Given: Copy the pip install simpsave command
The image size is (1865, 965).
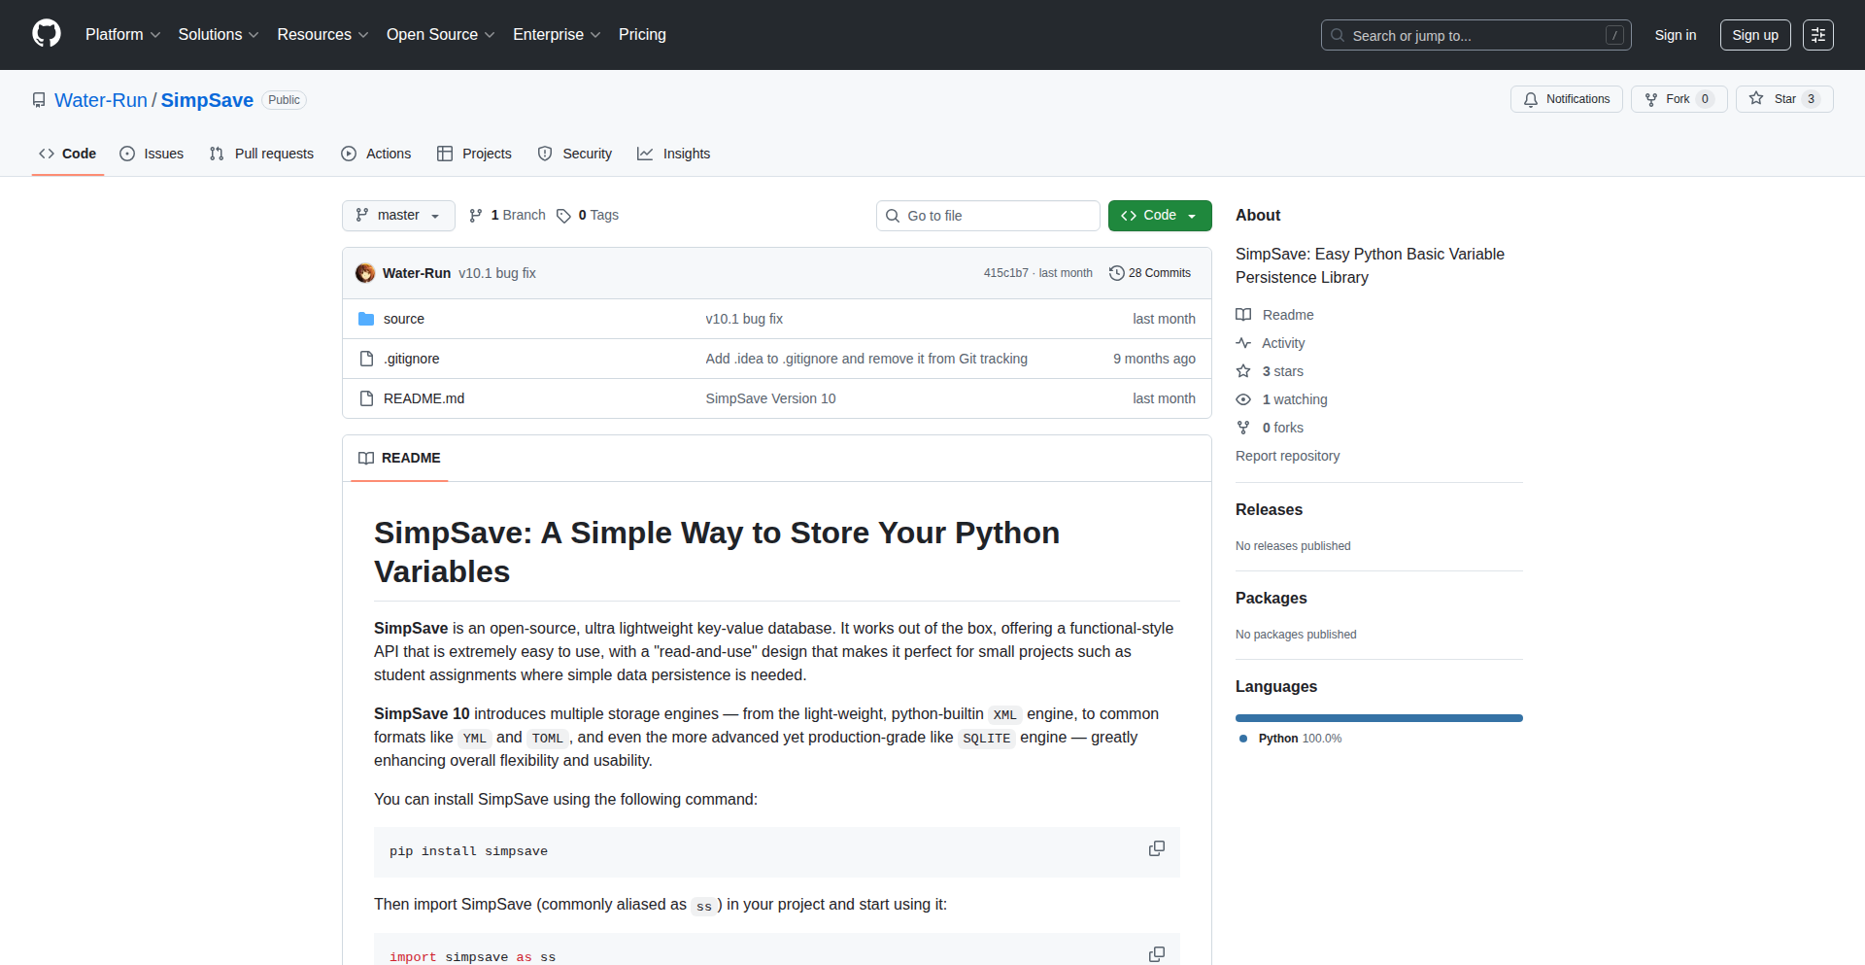Looking at the screenshot, I should 1156,848.
